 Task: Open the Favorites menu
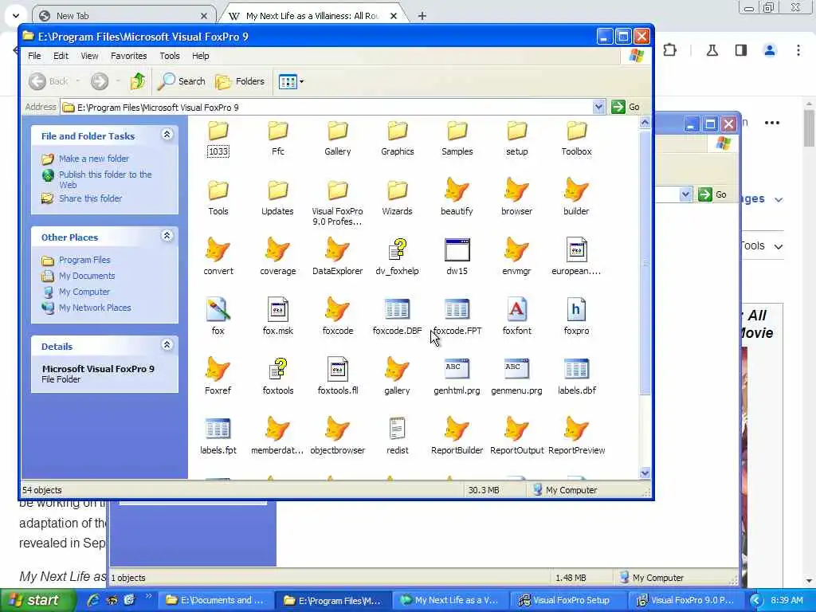click(128, 56)
